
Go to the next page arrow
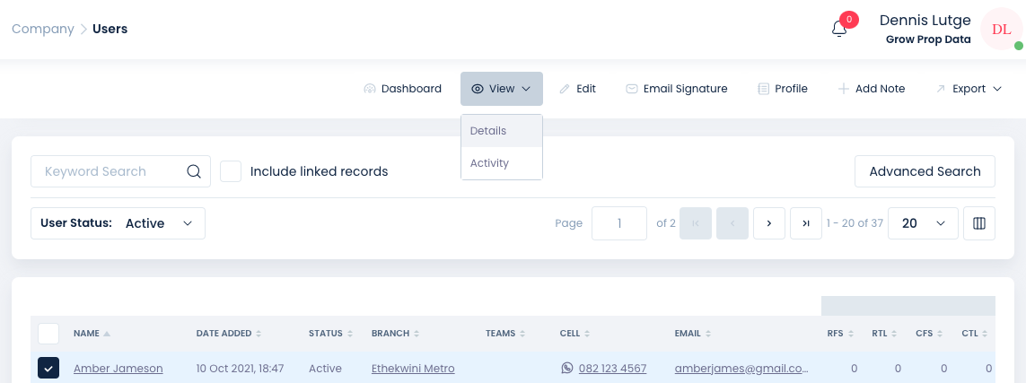(x=769, y=223)
